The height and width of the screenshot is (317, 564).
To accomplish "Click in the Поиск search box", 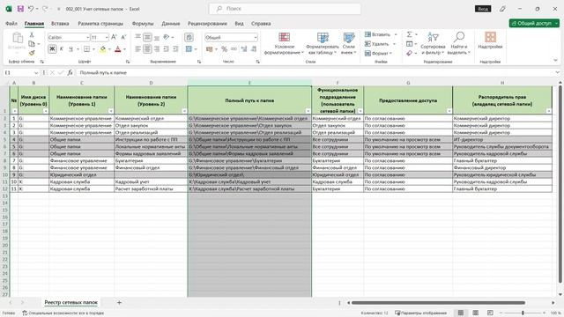I will 285,9.
